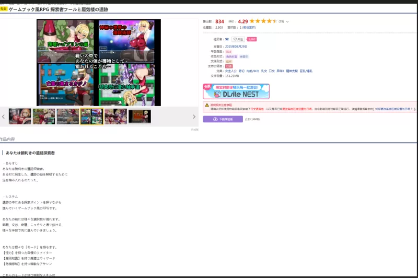Click the 作品内容 section heading
Image resolution: width=418 pixels, height=278 pixels.
7,139
